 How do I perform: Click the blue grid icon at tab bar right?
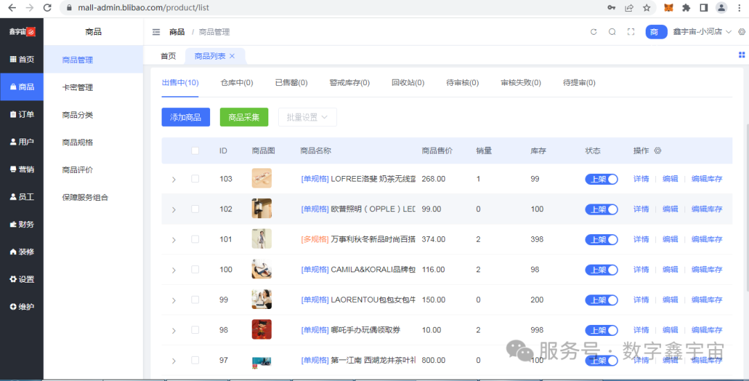click(x=742, y=55)
